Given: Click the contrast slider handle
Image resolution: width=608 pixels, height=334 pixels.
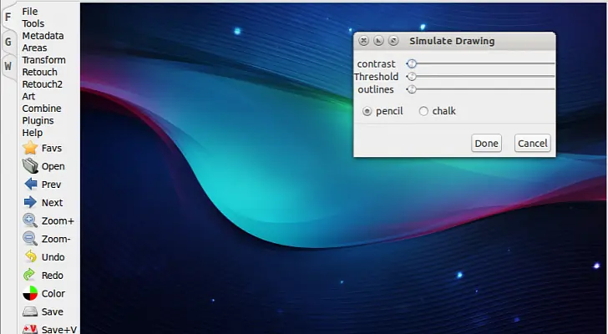Looking at the screenshot, I should click(412, 63).
